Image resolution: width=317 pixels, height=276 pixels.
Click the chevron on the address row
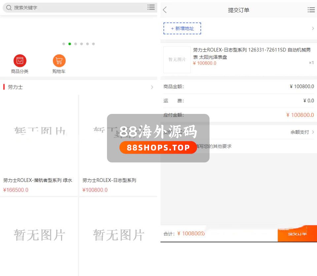tap(313, 29)
